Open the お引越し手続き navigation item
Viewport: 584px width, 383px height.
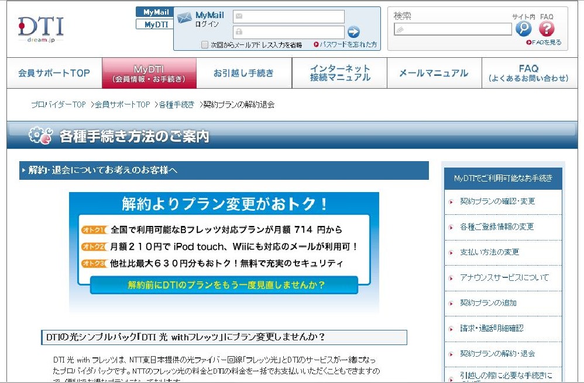tap(243, 74)
